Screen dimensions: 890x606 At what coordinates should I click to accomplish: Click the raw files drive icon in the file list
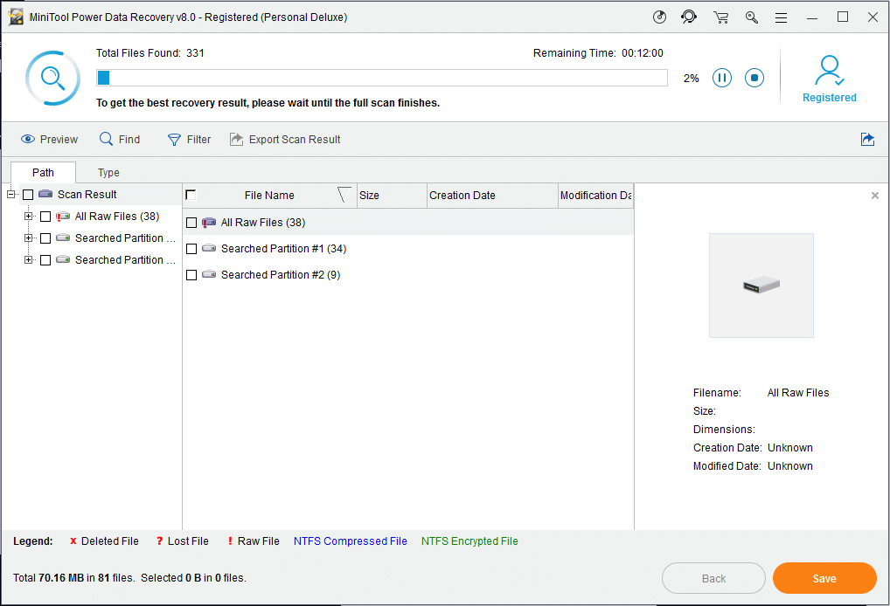tap(209, 222)
